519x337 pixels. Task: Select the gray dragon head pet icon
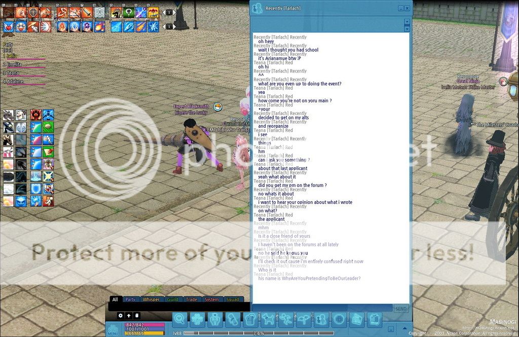(9, 115)
